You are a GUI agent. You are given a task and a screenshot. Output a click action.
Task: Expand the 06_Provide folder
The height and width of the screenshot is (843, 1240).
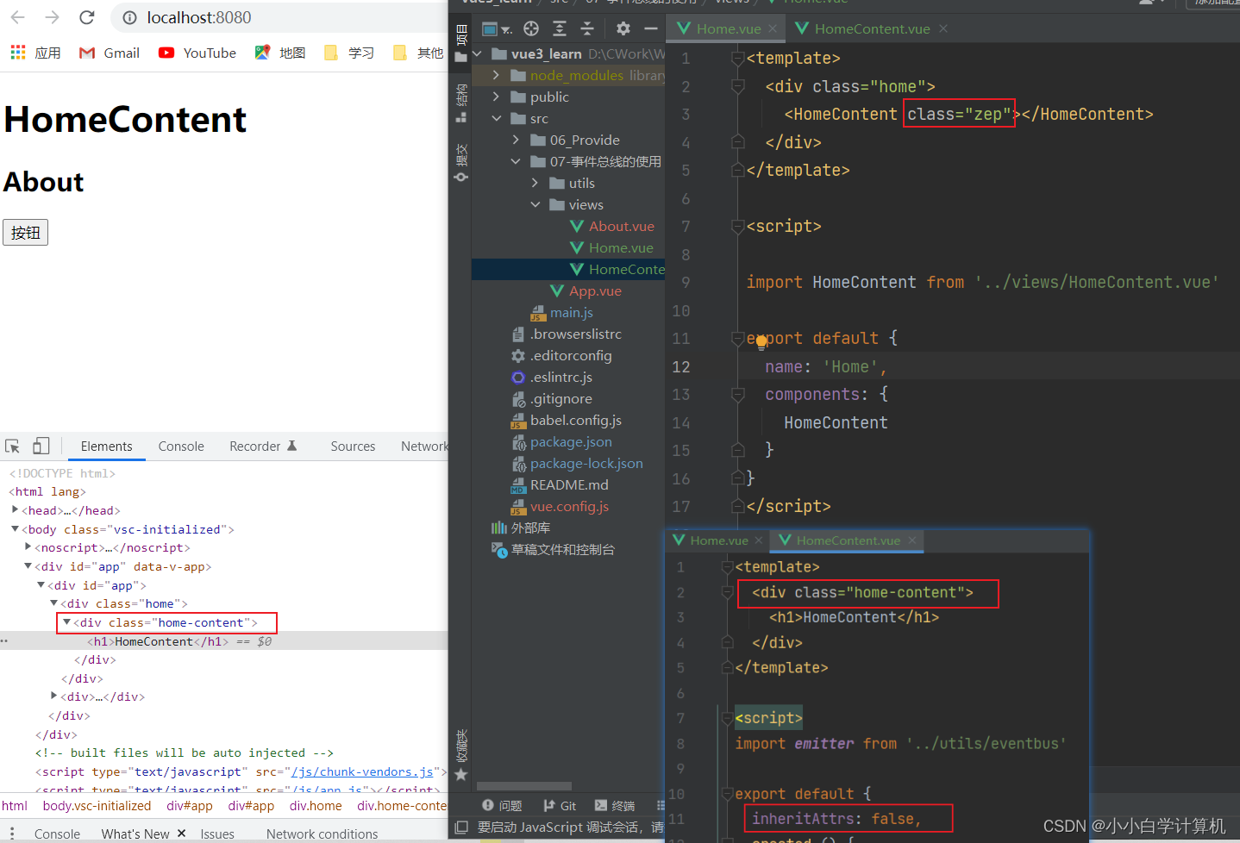coord(516,140)
